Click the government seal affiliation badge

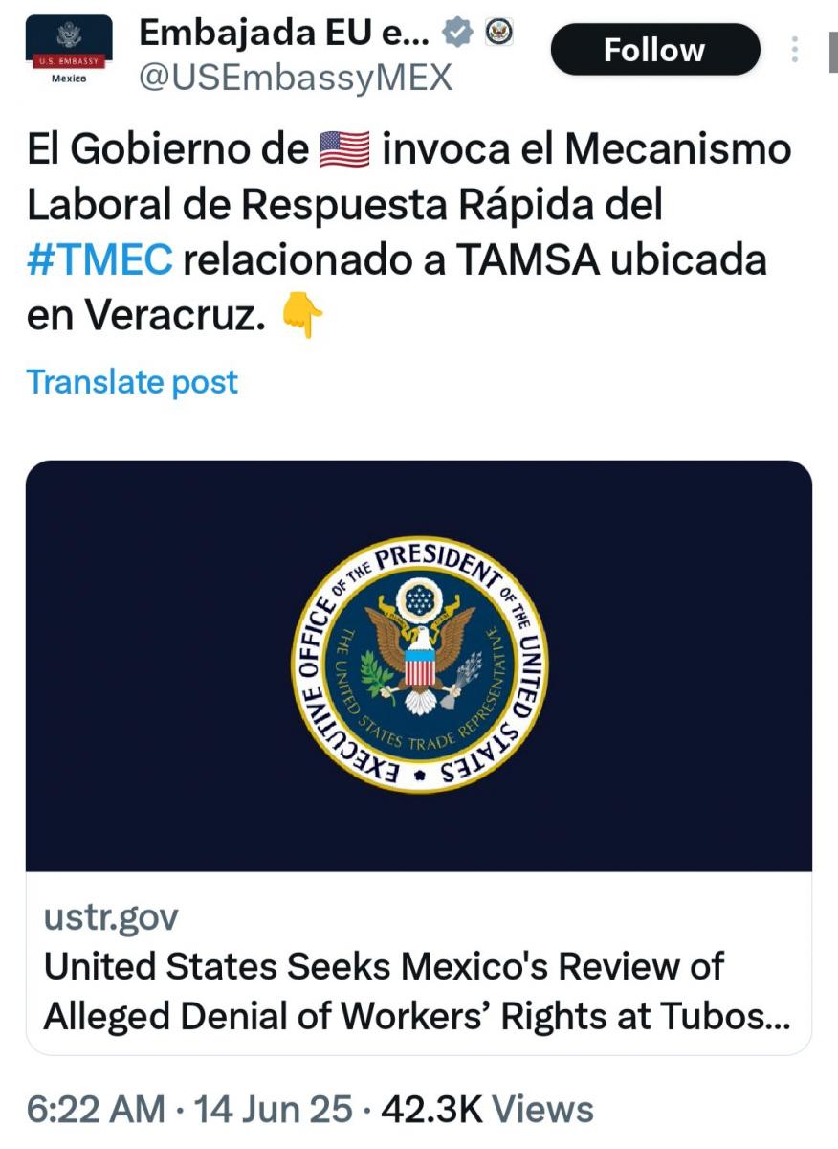499,33
